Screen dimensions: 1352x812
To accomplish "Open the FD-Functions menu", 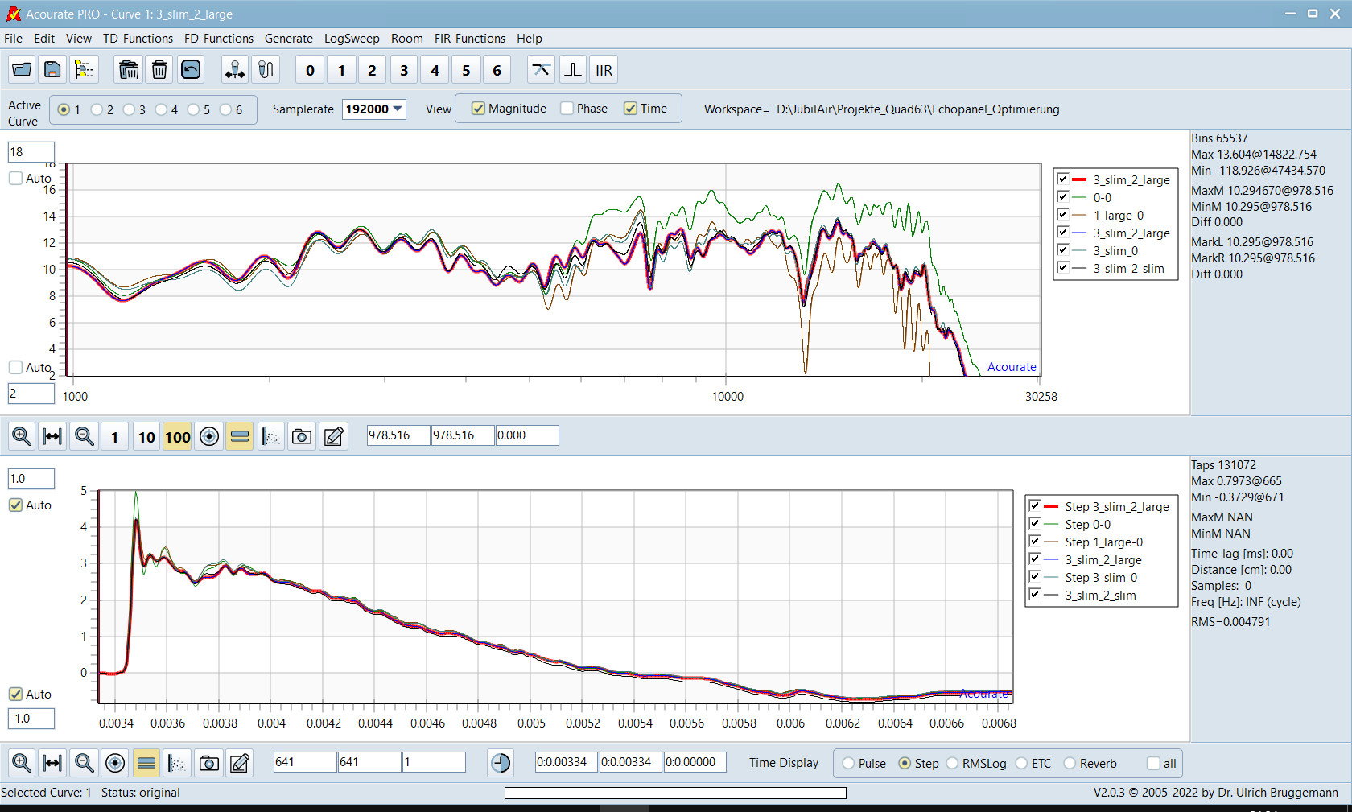I will pyautogui.click(x=219, y=38).
